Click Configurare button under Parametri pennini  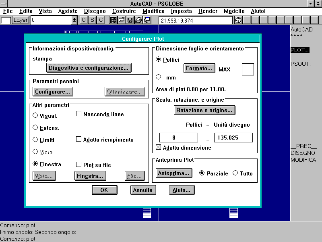point(53,92)
